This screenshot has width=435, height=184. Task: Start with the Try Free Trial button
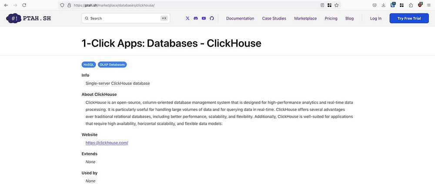coord(409,18)
